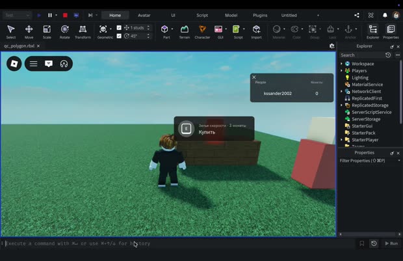Click the Купить purchase prompt
Image resolution: width=403 pixels, height=261 pixels.
point(214,128)
